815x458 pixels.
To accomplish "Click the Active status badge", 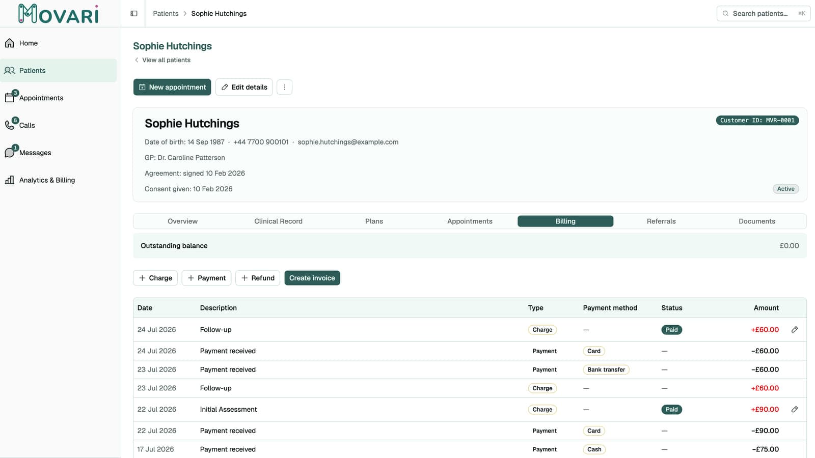I will tap(785, 189).
